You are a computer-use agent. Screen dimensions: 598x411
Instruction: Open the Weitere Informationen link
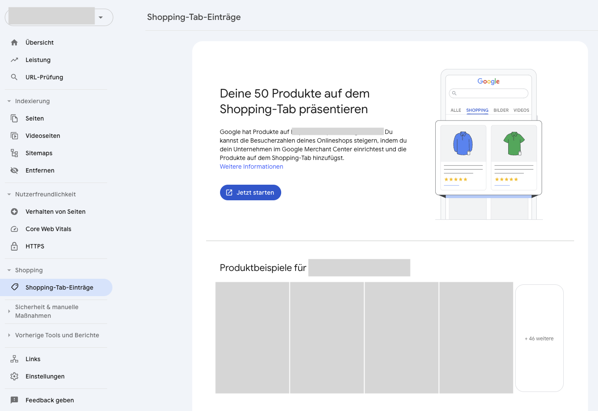251,166
